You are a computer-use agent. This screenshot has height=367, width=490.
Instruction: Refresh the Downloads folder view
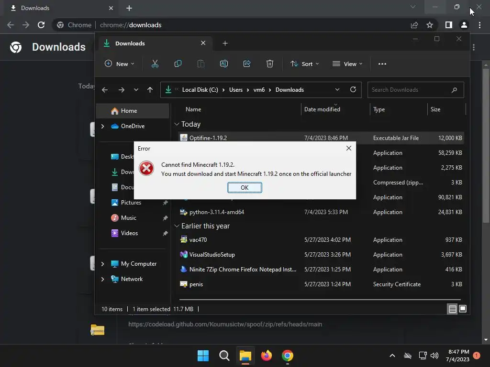click(x=353, y=89)
